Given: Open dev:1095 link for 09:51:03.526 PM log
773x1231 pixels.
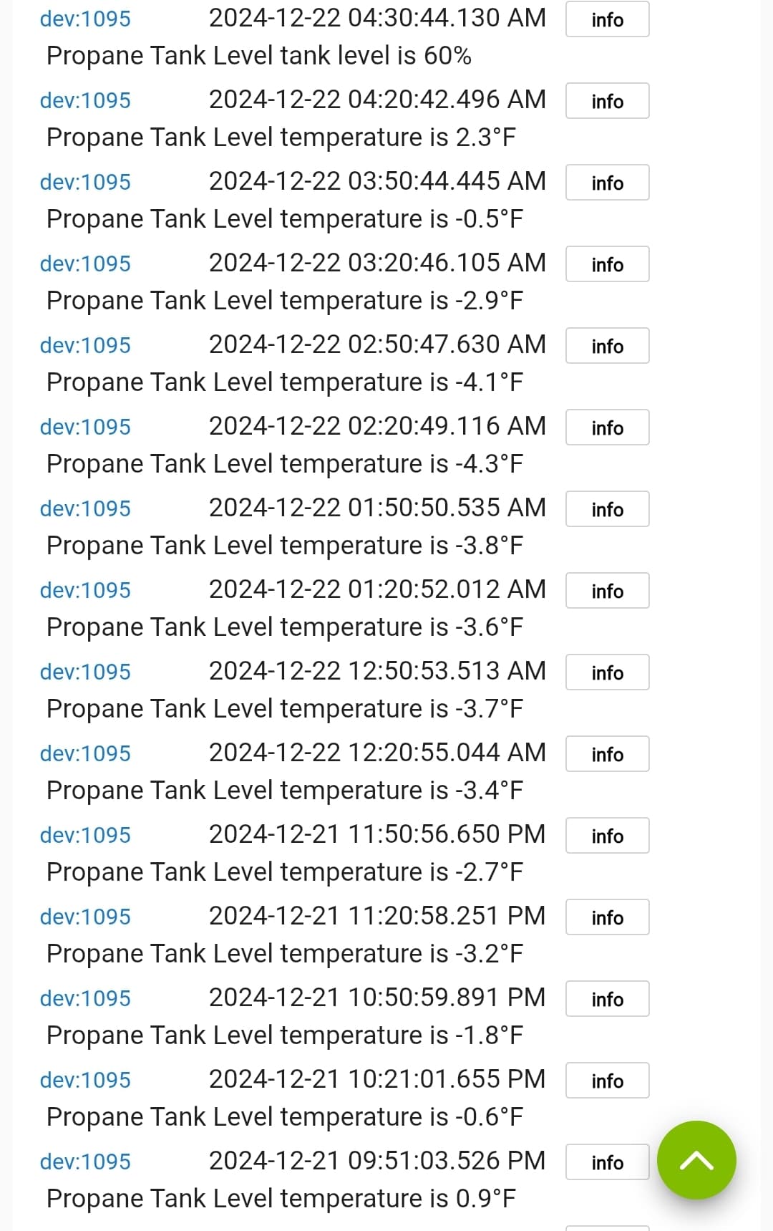Looking at the screenshot, I should tap(85, 1162).
